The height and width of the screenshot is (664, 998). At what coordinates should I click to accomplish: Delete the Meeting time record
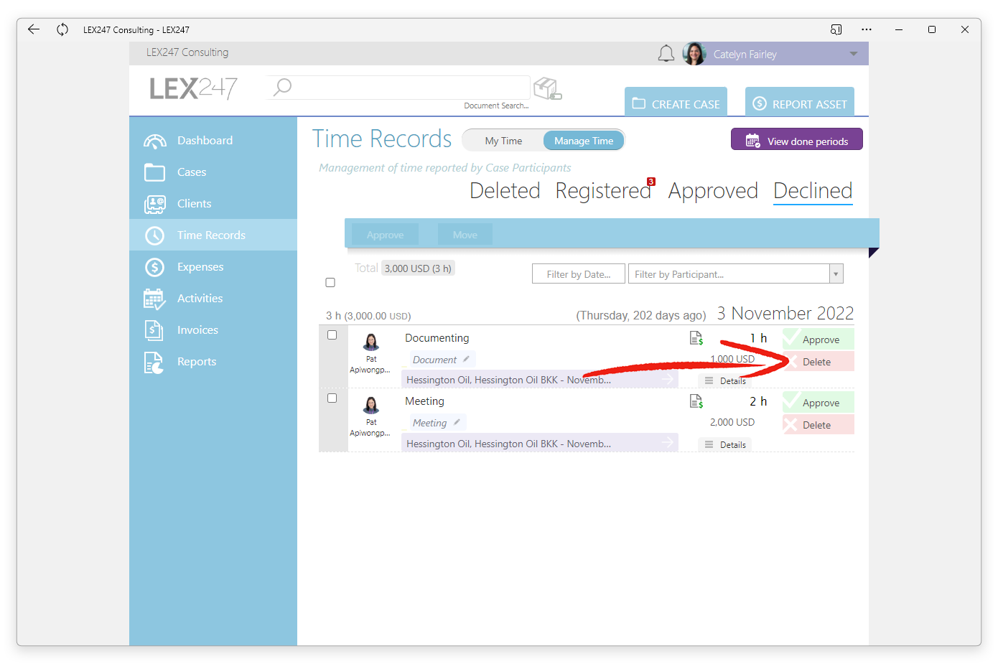coord(819,425)
